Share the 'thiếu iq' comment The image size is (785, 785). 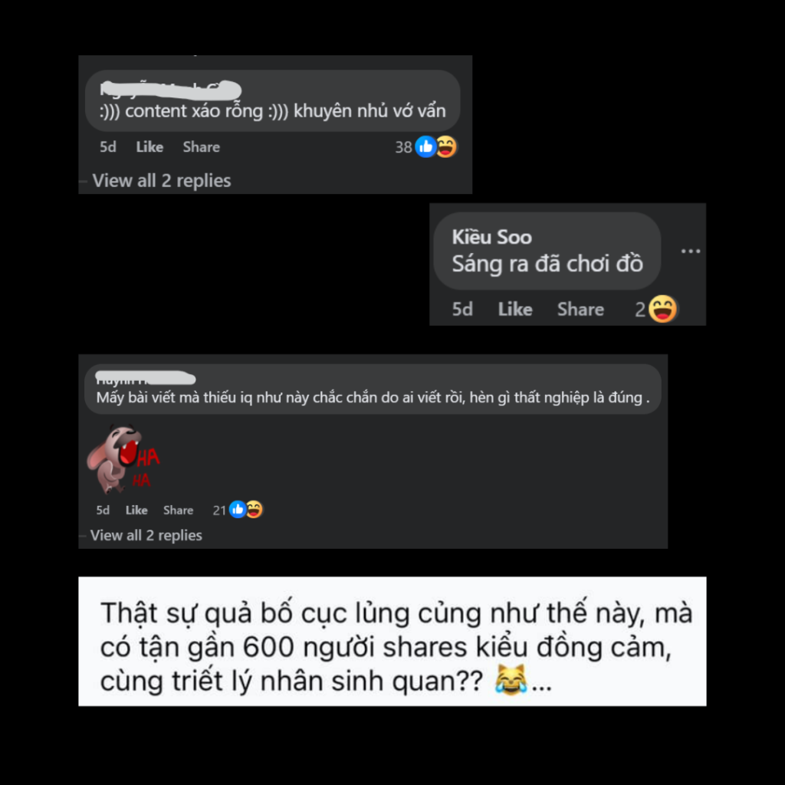(x=178, y=510)
